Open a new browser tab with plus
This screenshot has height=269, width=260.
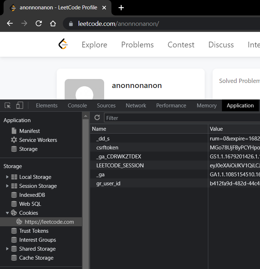121,8
